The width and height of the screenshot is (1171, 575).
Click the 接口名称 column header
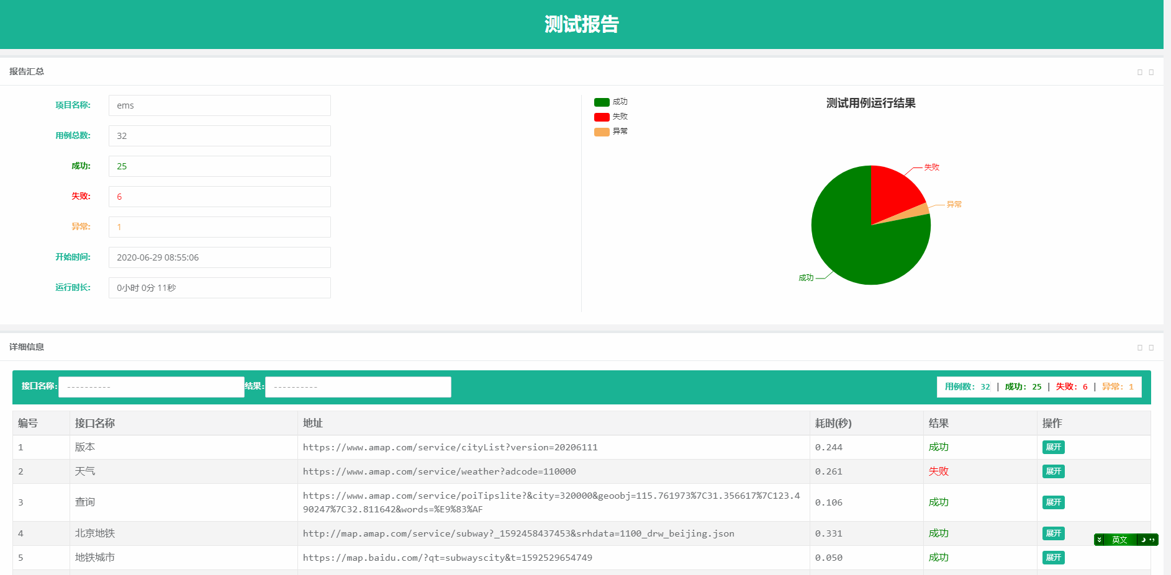point(184,423)
